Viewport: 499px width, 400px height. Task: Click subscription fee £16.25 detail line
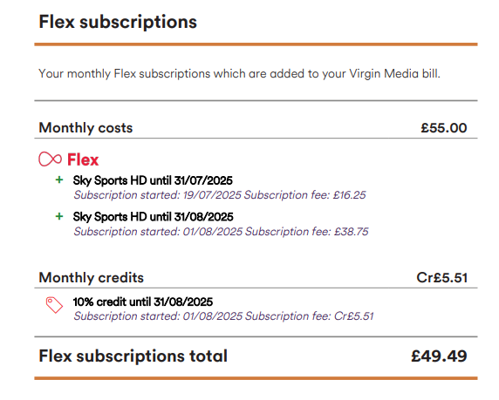coord(220,195)
